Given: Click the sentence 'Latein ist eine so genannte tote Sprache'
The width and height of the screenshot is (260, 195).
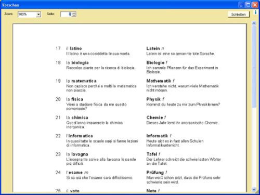Looking at the screenshot, I should click(x=180, y=54).
